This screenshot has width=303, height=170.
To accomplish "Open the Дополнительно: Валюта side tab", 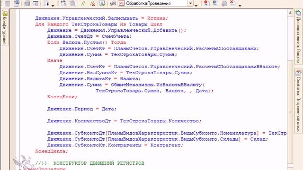I will (298, 37).
